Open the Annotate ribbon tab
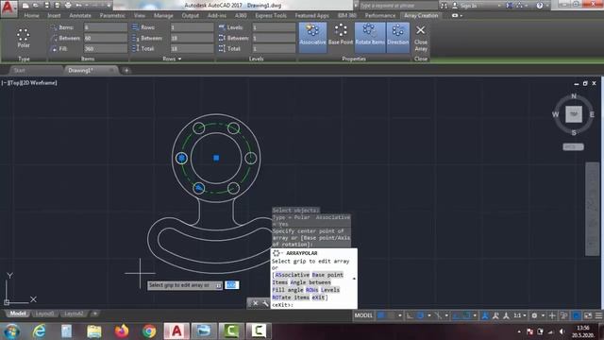The image size is (604, 340). tap(80, 15)
